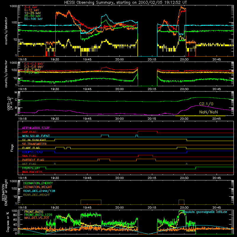The image size is (237, 237).
Task: Click the 0.8-7 MeV legend entry
Action: [x=32, y=70]
